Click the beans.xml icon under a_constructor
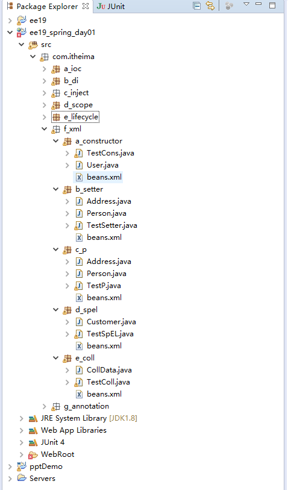 coord(80,178)
